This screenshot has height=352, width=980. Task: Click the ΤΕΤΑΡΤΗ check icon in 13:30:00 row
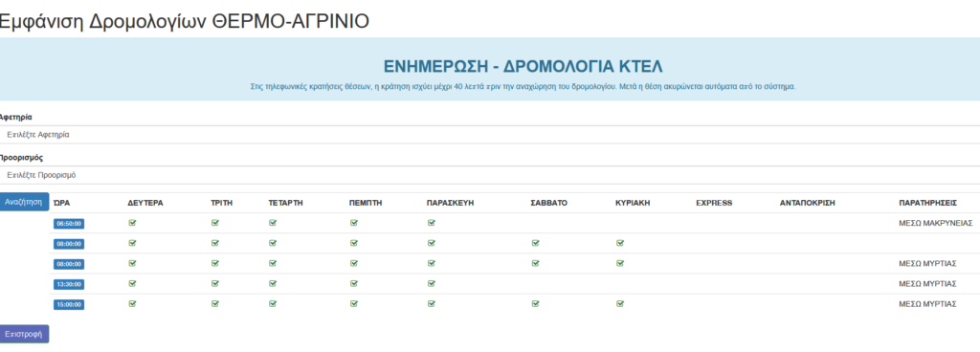click(x=273, y=283)
